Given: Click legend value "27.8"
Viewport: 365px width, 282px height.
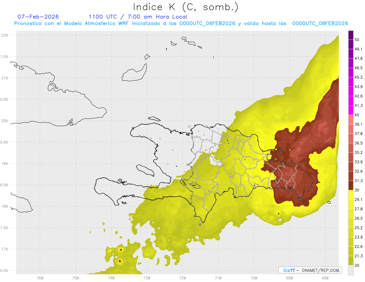Looking at the screenshot, I should coord(359,209).
